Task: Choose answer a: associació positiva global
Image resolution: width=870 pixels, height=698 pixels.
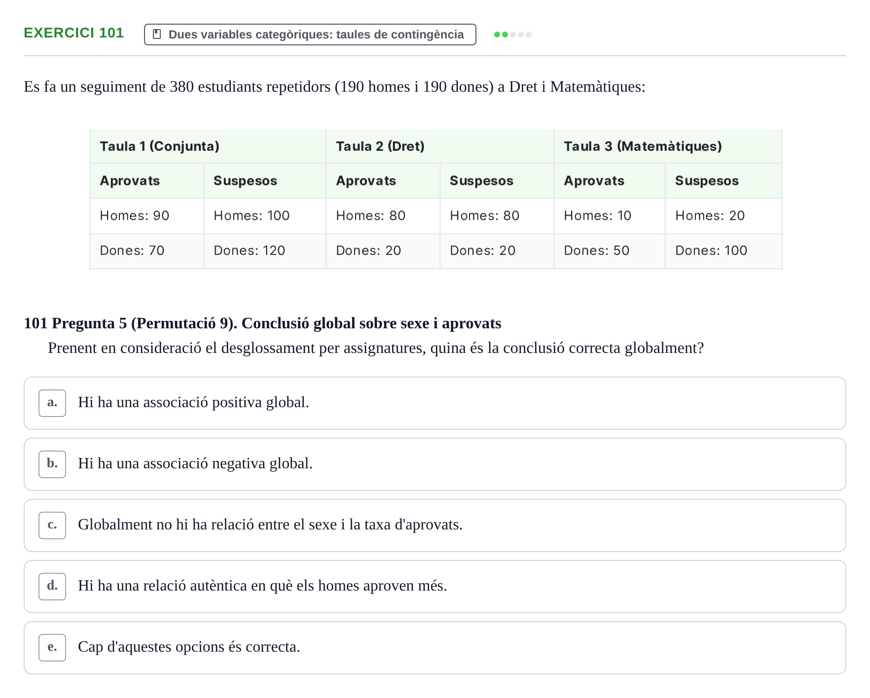Action: coord(435,403)
